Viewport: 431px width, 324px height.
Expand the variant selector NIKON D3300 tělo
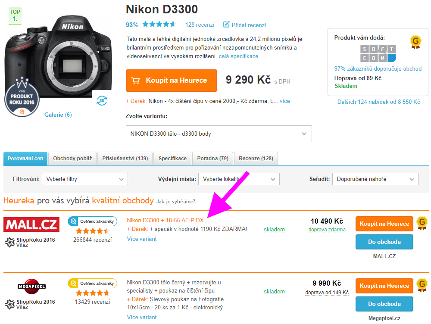pyautogui.click(x=219, y=134)
